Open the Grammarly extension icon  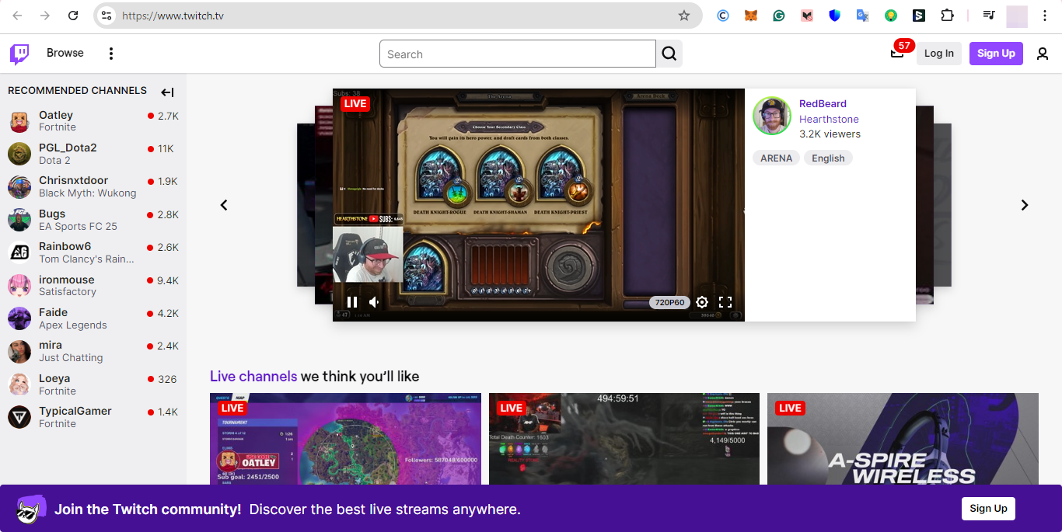(778, 16)
